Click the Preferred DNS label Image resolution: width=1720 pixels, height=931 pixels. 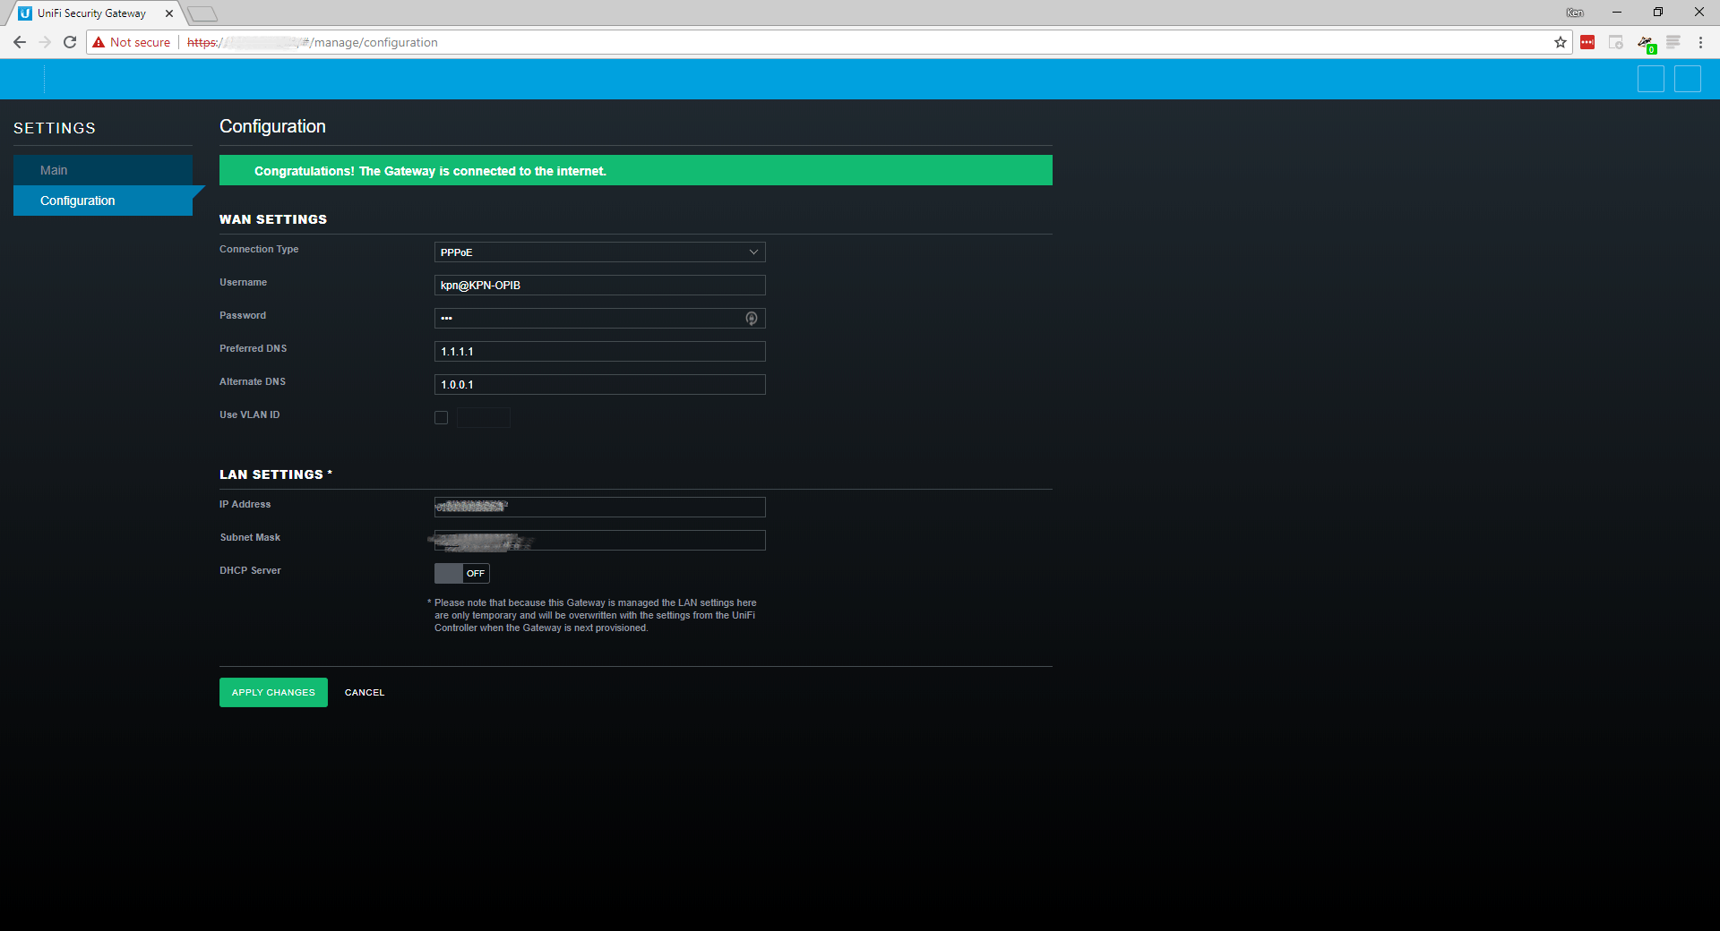[x=254, y=349]
